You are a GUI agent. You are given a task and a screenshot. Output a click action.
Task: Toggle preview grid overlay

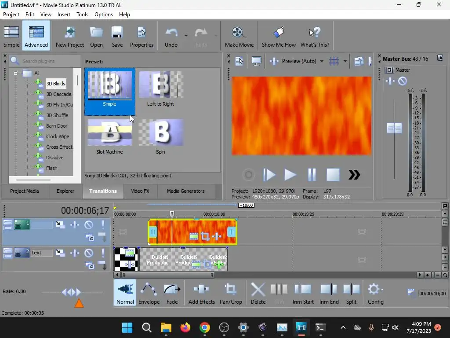334,61
